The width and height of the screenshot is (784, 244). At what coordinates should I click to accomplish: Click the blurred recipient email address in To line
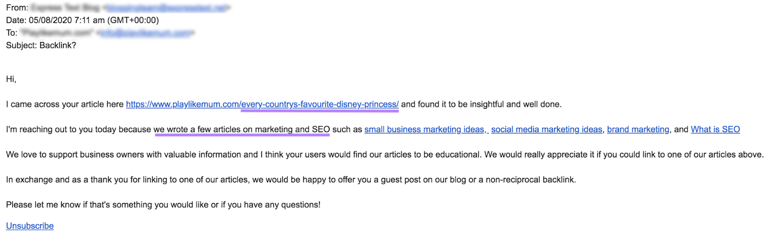point(146,33)
